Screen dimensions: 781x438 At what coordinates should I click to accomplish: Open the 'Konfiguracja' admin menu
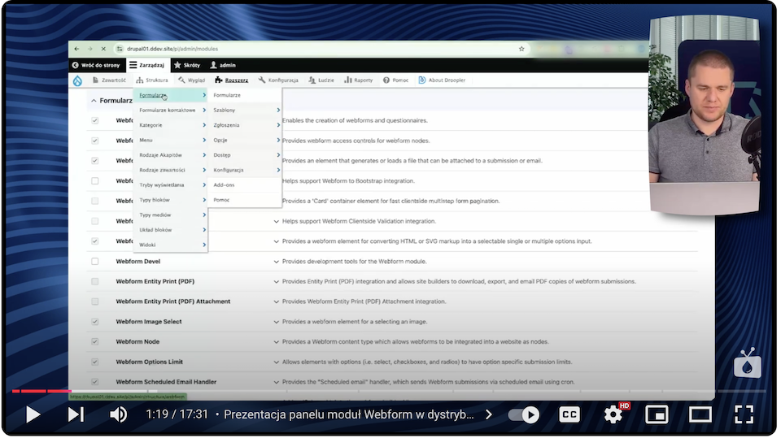click(278, 80)
